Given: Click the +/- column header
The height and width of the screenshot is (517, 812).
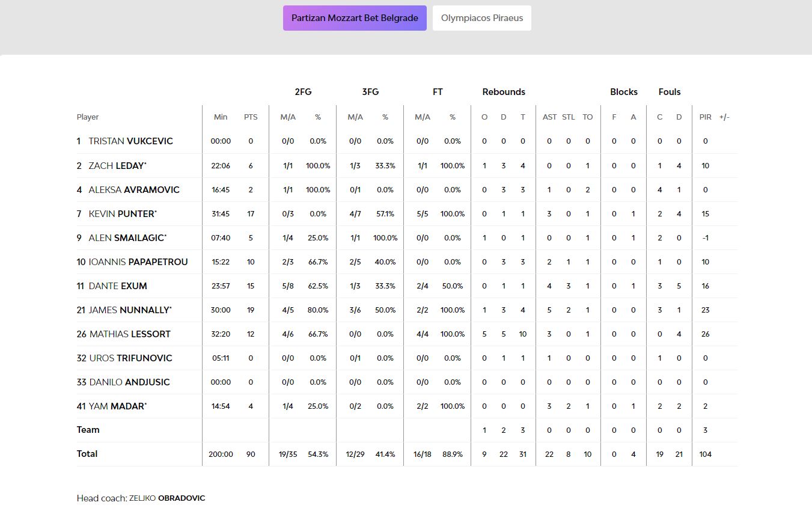Looking at the screenshot, I should click(724, 117).
